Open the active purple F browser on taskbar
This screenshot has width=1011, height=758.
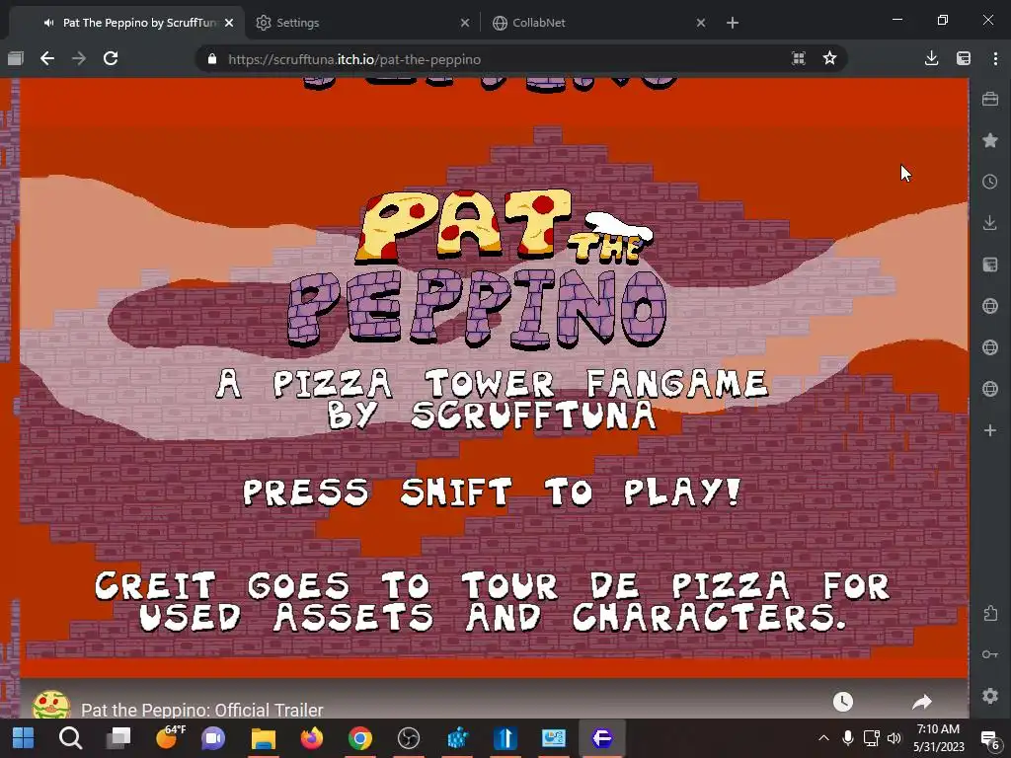[601, 738]
